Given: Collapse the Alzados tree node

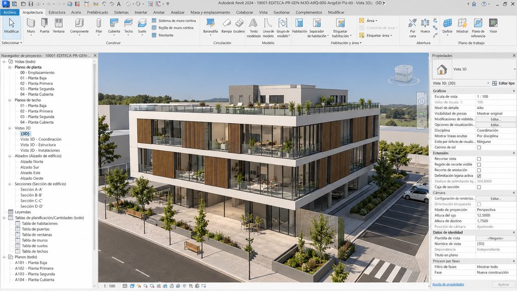Looking at the screenshot, I should 10,156.
